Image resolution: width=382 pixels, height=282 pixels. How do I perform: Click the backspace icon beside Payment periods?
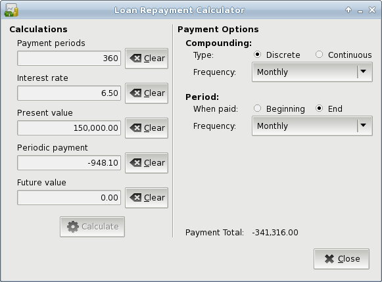[135, 59]
